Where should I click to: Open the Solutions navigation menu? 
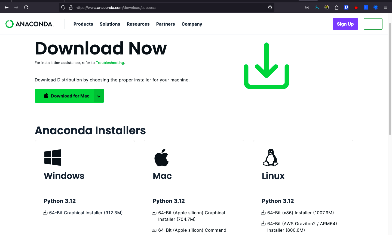(x=110, y=24)
